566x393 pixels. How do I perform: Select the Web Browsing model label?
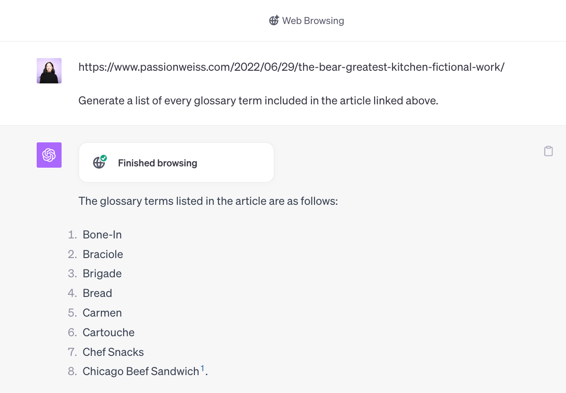point(313,21)
